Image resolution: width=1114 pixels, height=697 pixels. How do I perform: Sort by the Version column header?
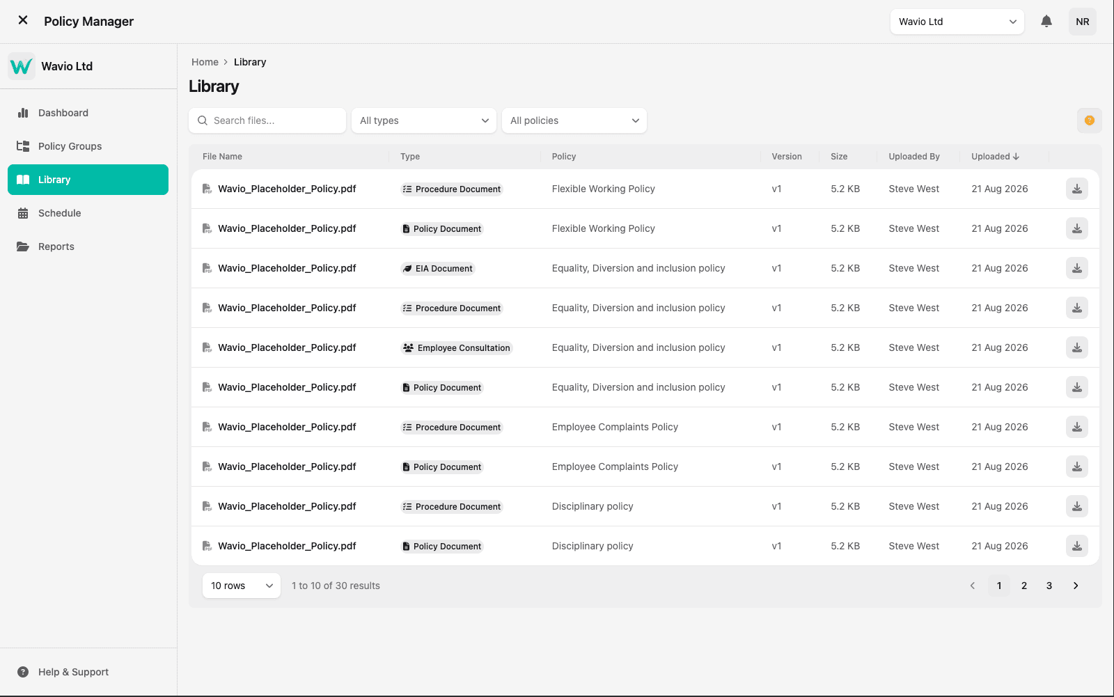(x=787, y=157)
